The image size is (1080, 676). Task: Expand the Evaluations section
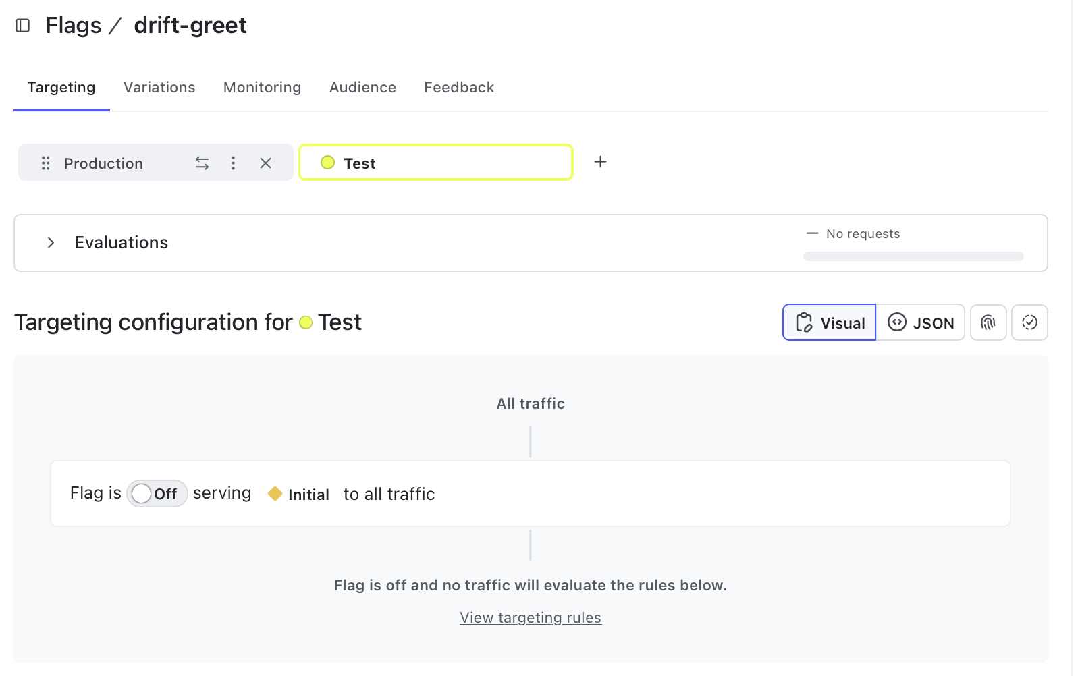[51, 243]
